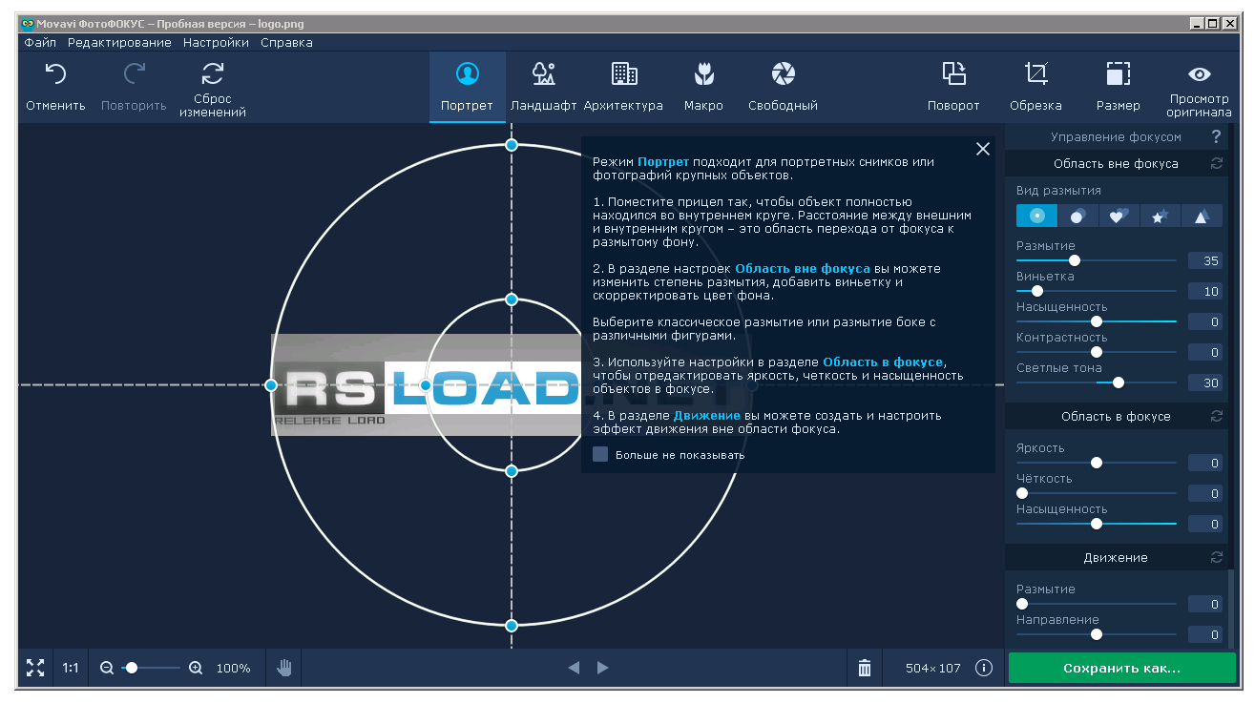Click the Повторить redo arrow icon

coord(135,73)
